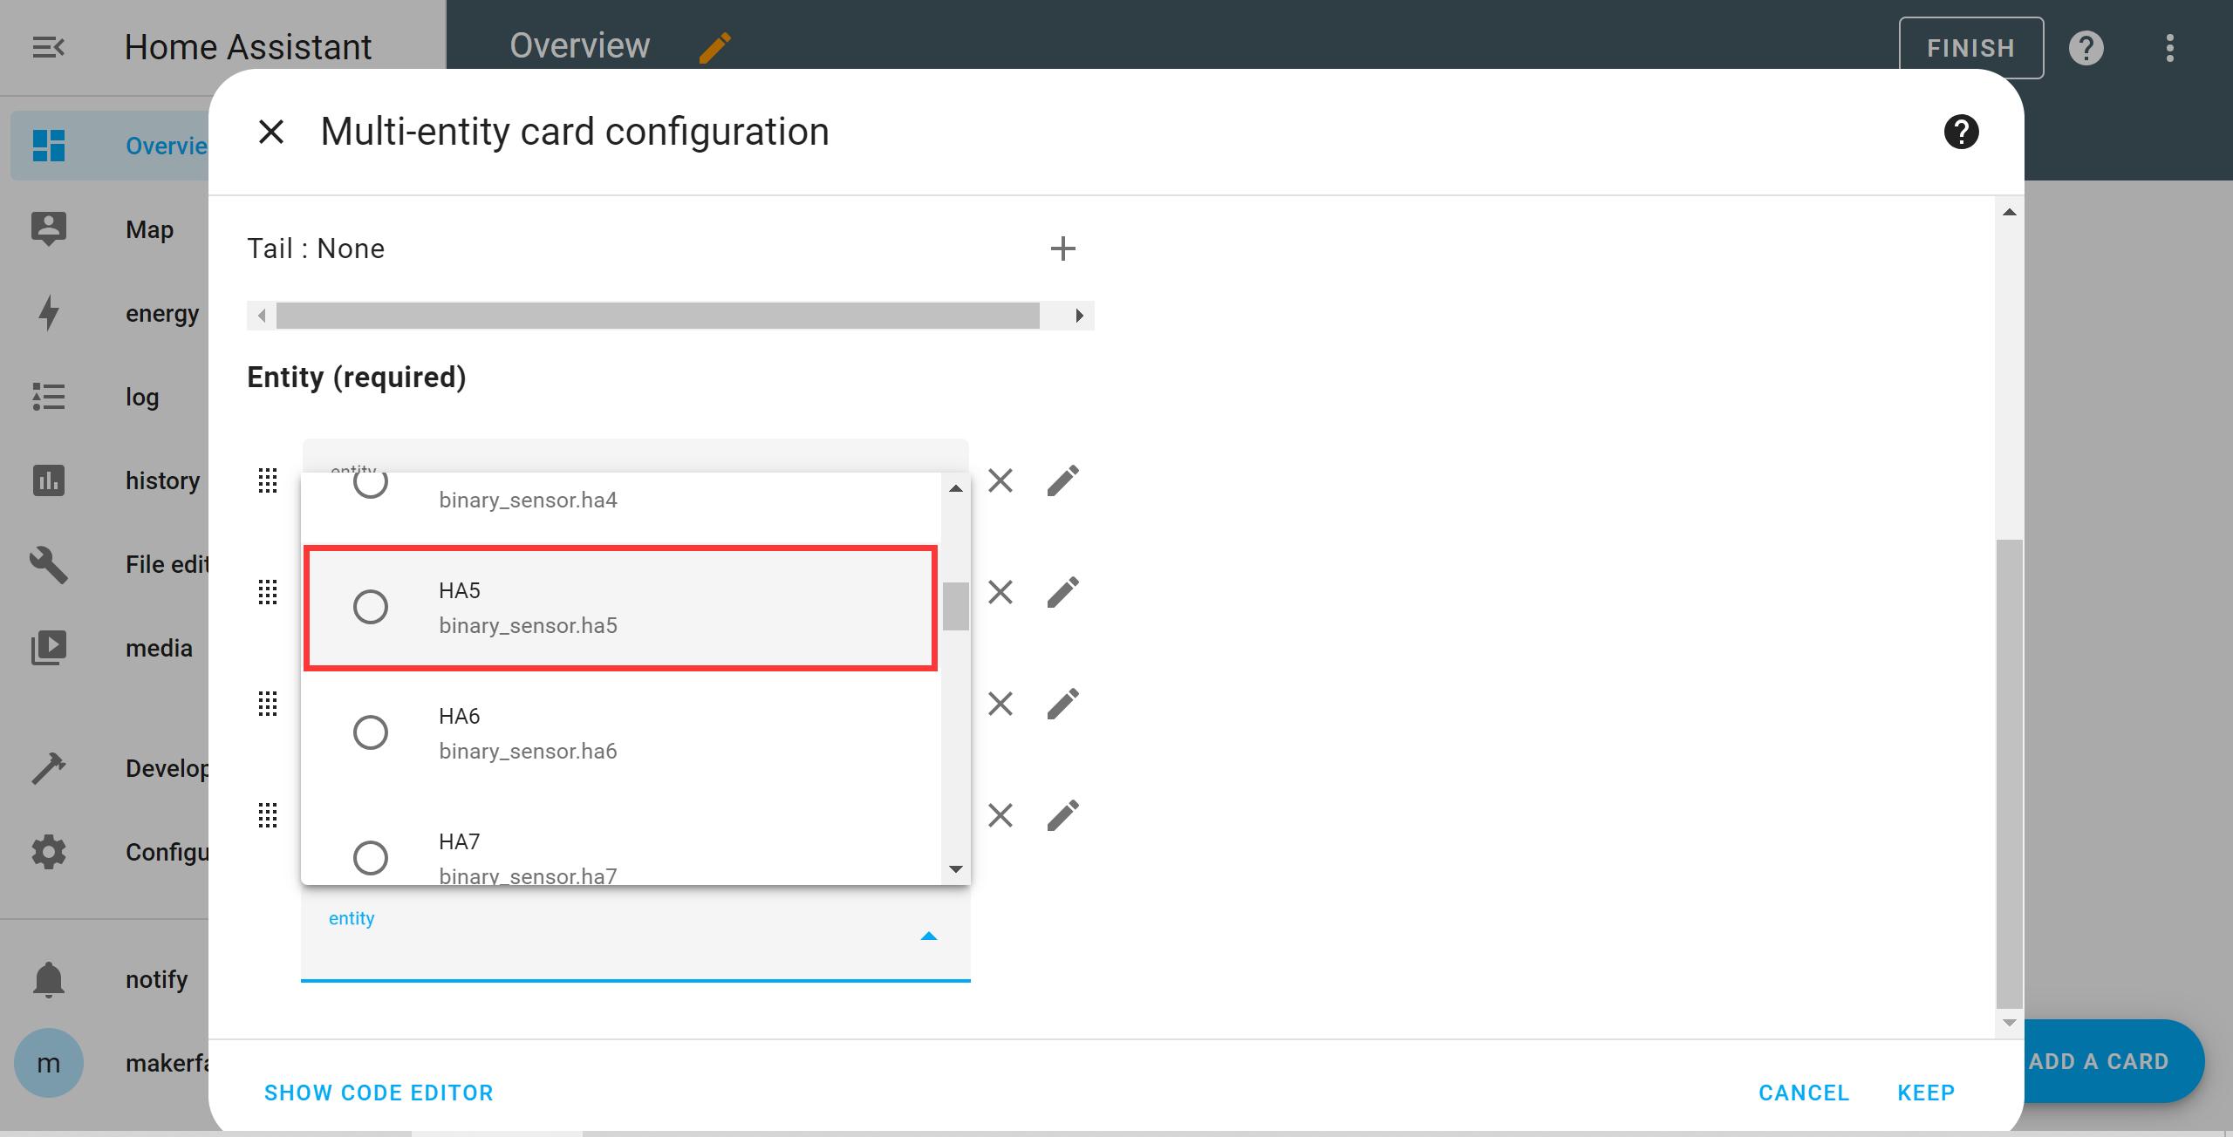Cancel the card configuration
Screen dimensions: 2233x1137
[1804, 1093]
